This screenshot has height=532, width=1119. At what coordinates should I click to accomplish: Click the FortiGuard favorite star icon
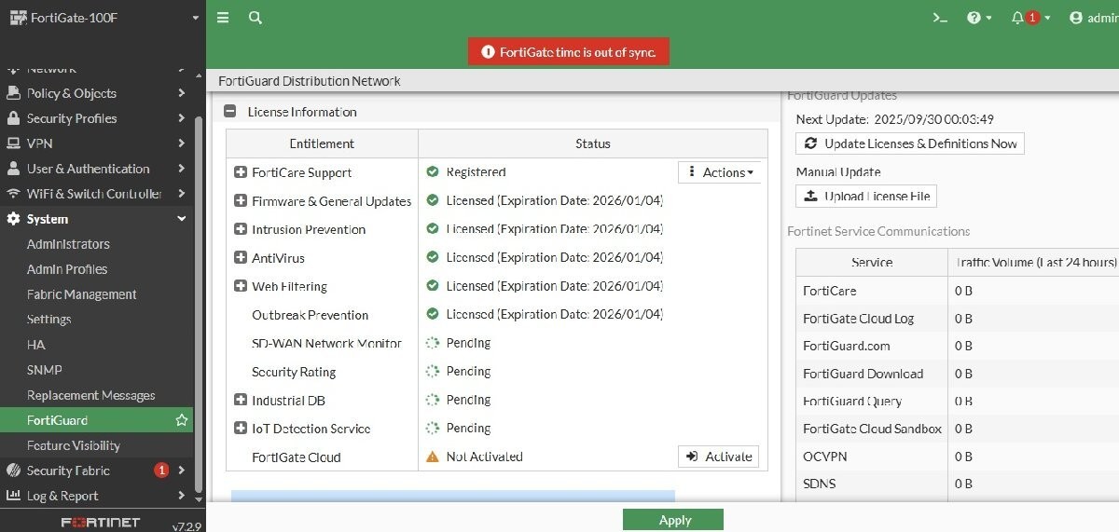pyautogui.click(x=182, y=421)
